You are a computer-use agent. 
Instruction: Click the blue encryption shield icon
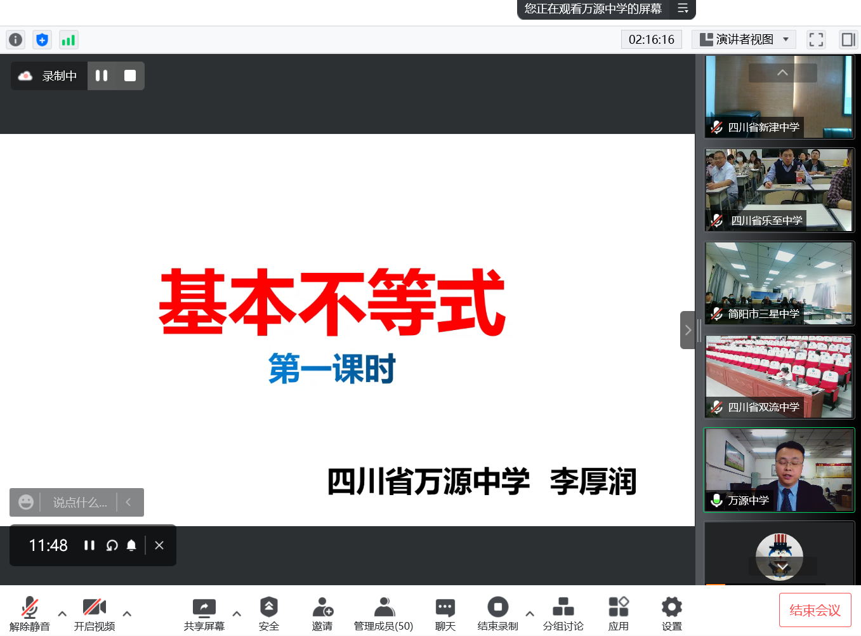42,40
